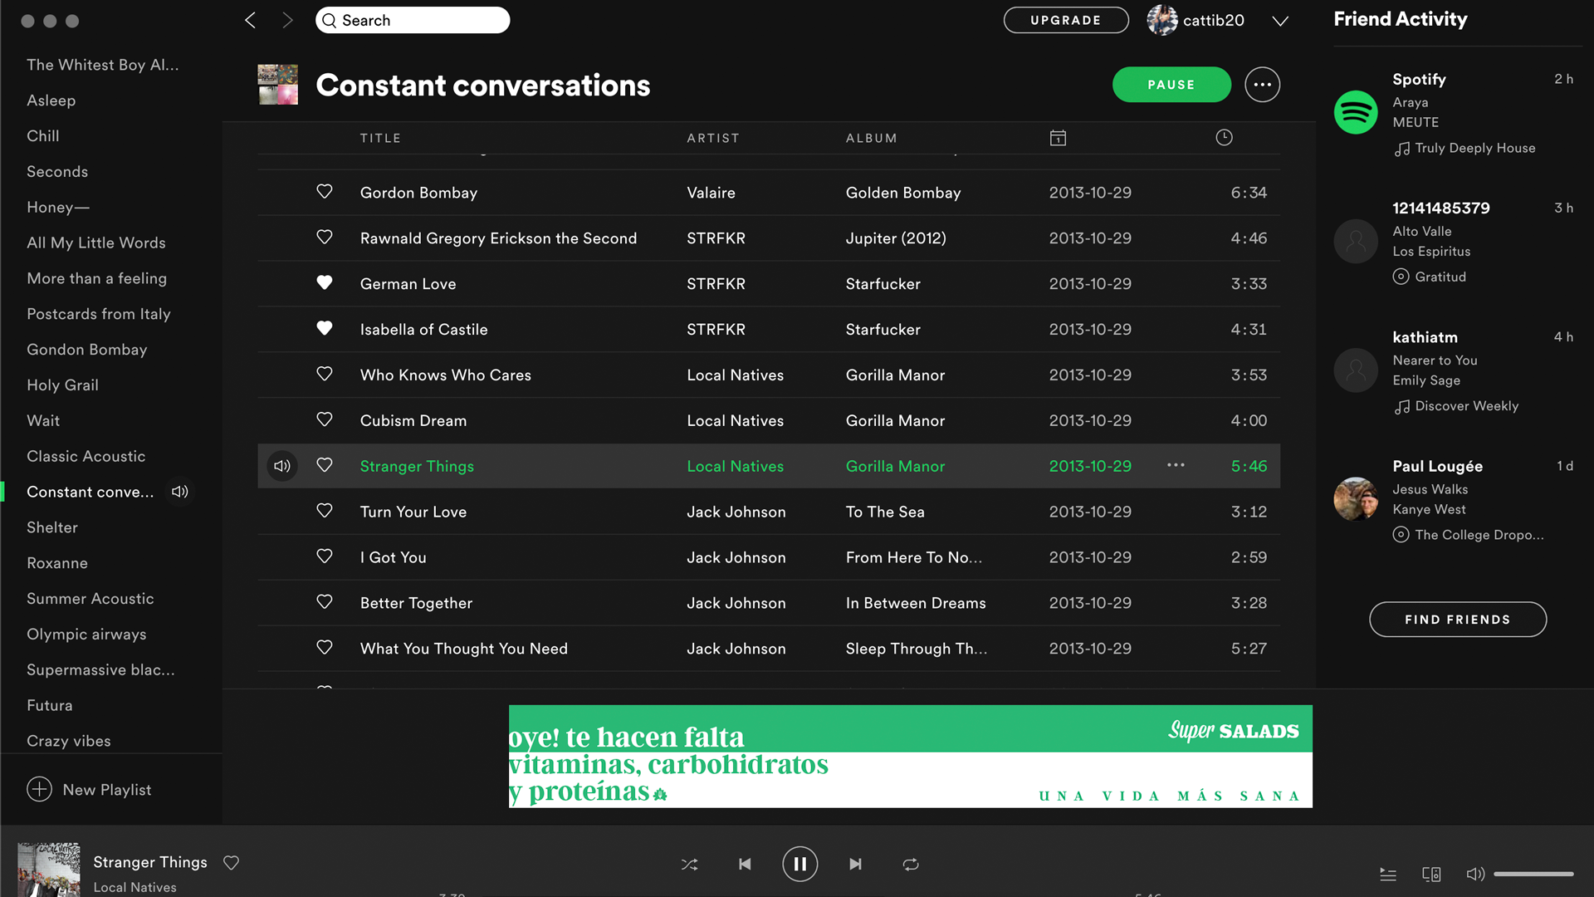
Task: Open the Chill playlist
Action: coord(43,135)
